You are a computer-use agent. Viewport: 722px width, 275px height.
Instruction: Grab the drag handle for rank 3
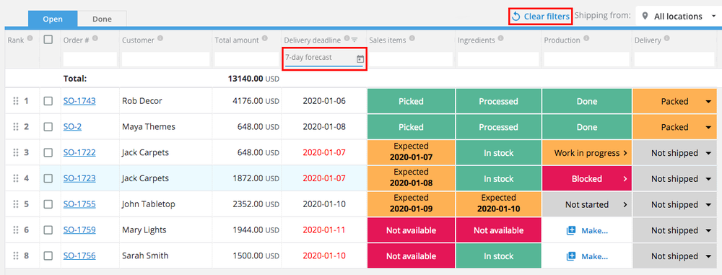tap(15, 152)
